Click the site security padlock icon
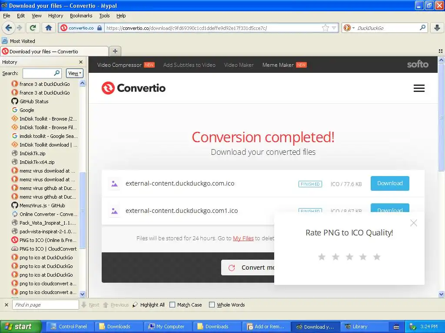 (x=100, y=28)
